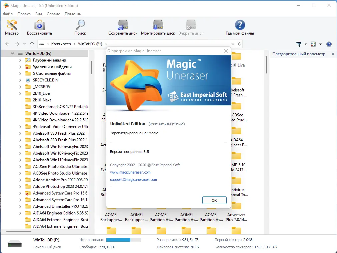The image size is (337, 253).
Task: Click Компьютер in the breadcrumb path
Action: (61, 44)
